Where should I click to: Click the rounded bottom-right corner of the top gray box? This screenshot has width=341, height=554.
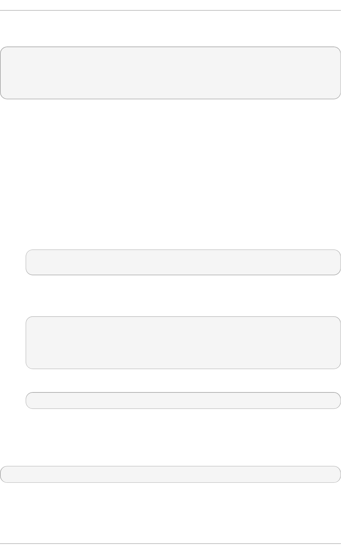click(338, 97)
